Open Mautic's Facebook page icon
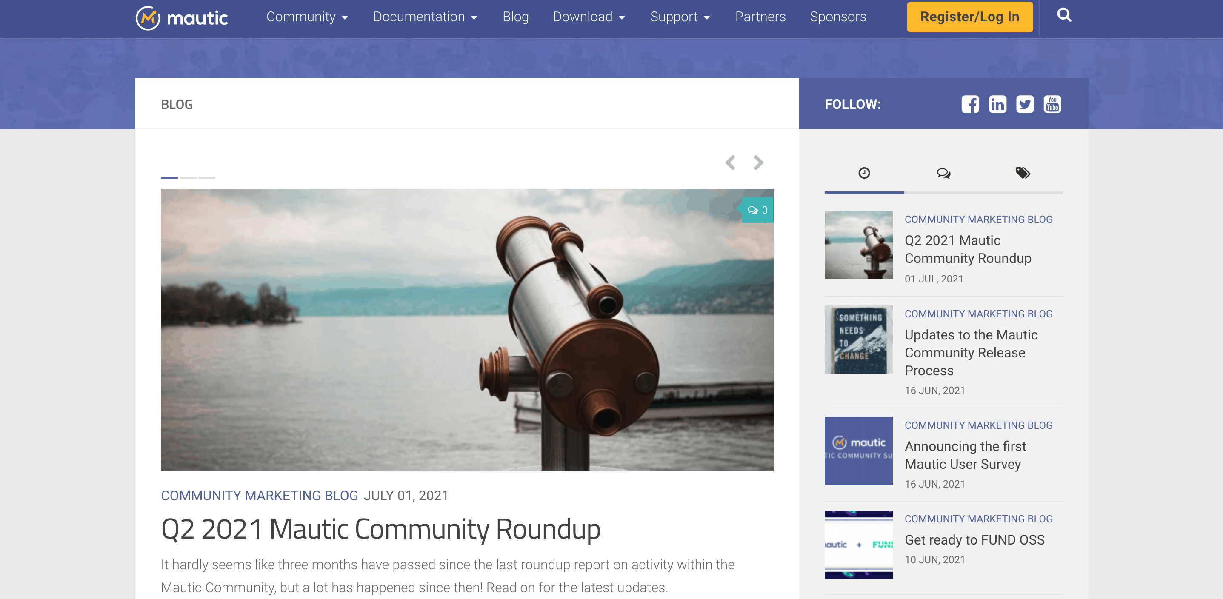 pyautogui.click(x=970, y=104)
